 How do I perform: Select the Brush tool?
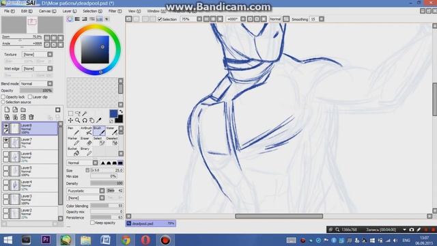[99, 131]
